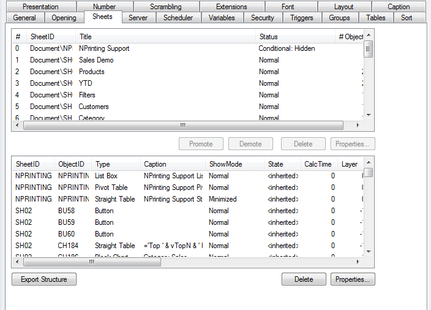Screen dimensions: 431x310
Task: Go to the Extensions tab
Action: pyautogui.click(x=231, y=7)
